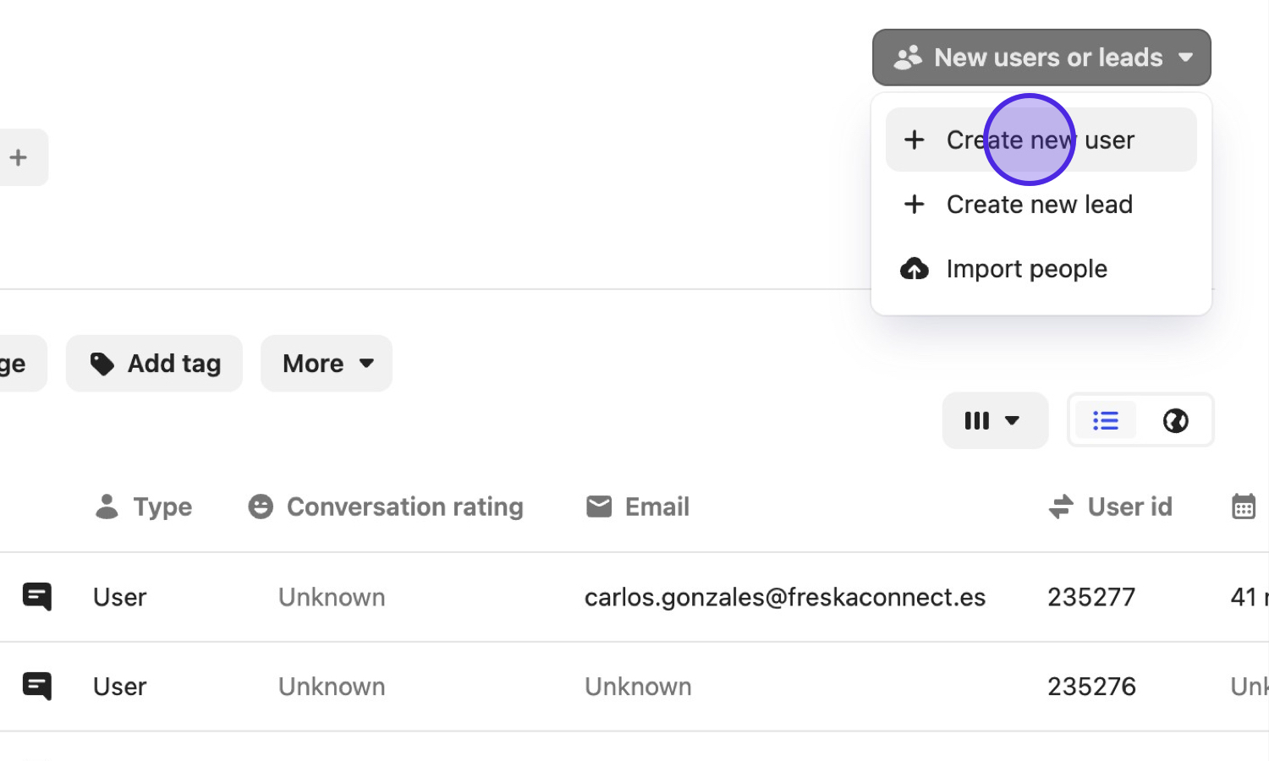Switch to map globe view
This screenshot has height=761, width=1269.
point(1175,420)
